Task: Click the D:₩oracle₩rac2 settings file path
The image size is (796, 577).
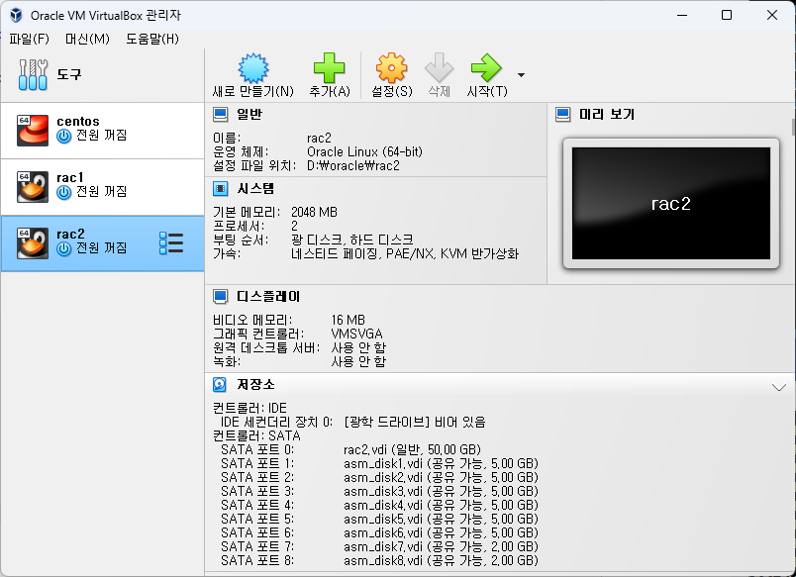Action: 352,165
